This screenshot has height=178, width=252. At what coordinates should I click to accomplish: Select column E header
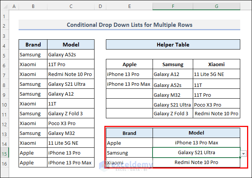[129, 6]
